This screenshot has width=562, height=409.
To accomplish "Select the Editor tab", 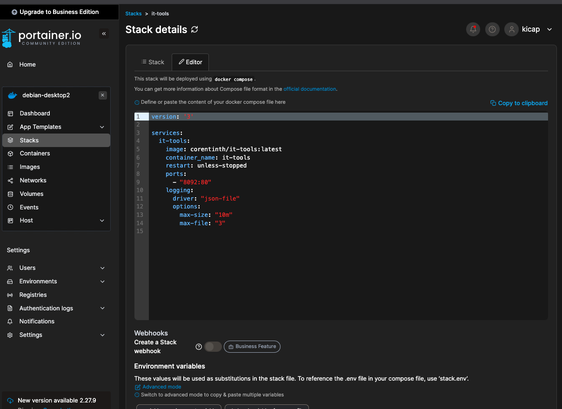I will 190,62.
